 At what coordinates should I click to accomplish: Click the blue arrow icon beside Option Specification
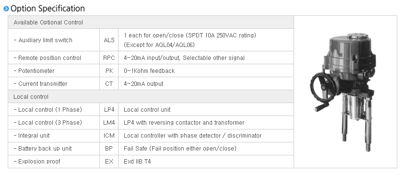tap(6, 9)
